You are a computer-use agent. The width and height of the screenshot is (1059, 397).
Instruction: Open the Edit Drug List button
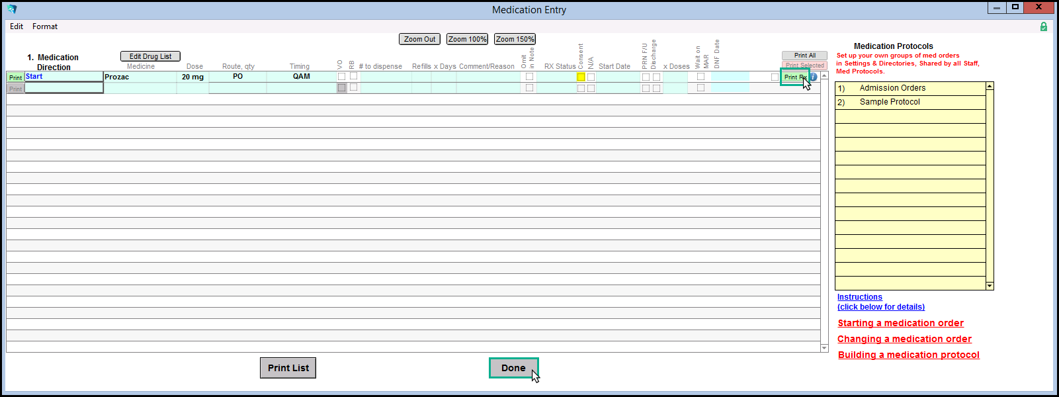(x=150, y=56)
